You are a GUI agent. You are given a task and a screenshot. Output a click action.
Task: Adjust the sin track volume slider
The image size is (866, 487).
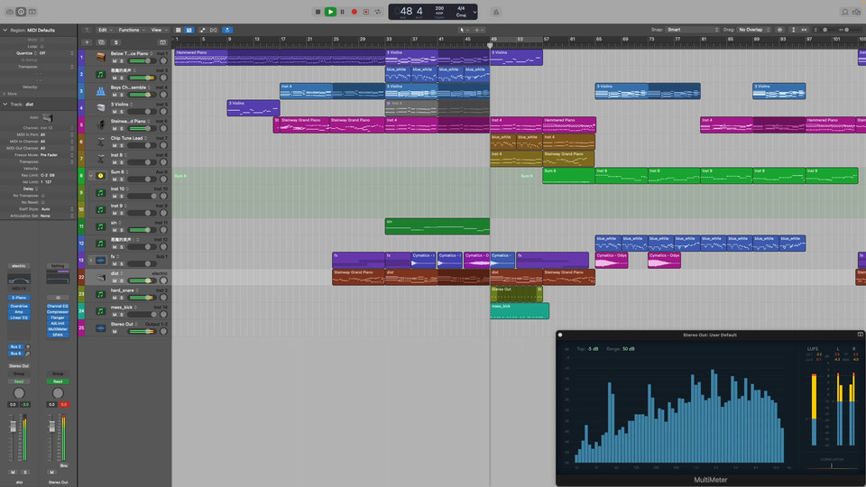141,230
